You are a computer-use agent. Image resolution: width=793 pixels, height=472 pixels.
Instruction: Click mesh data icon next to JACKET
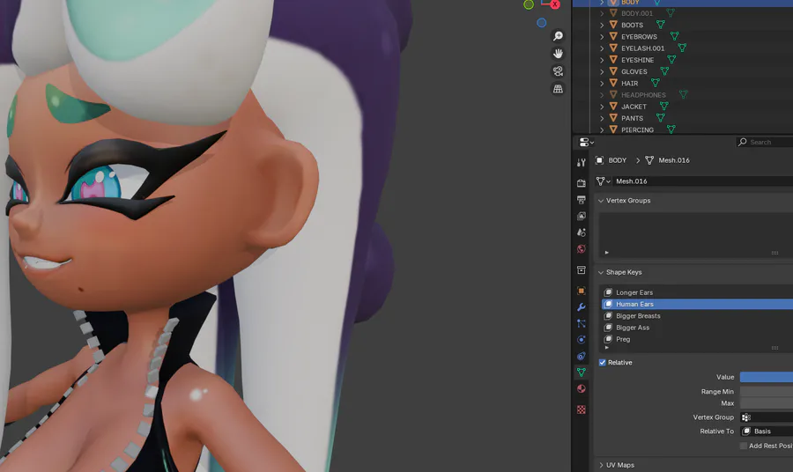pyautogui.click(x=664, y=106)
